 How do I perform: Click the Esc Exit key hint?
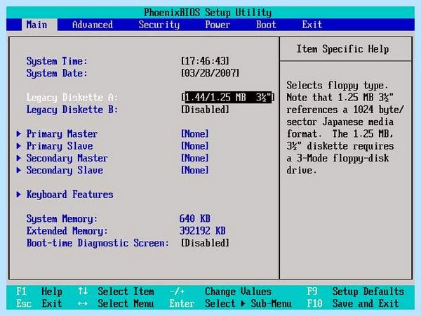coord(39,303)
